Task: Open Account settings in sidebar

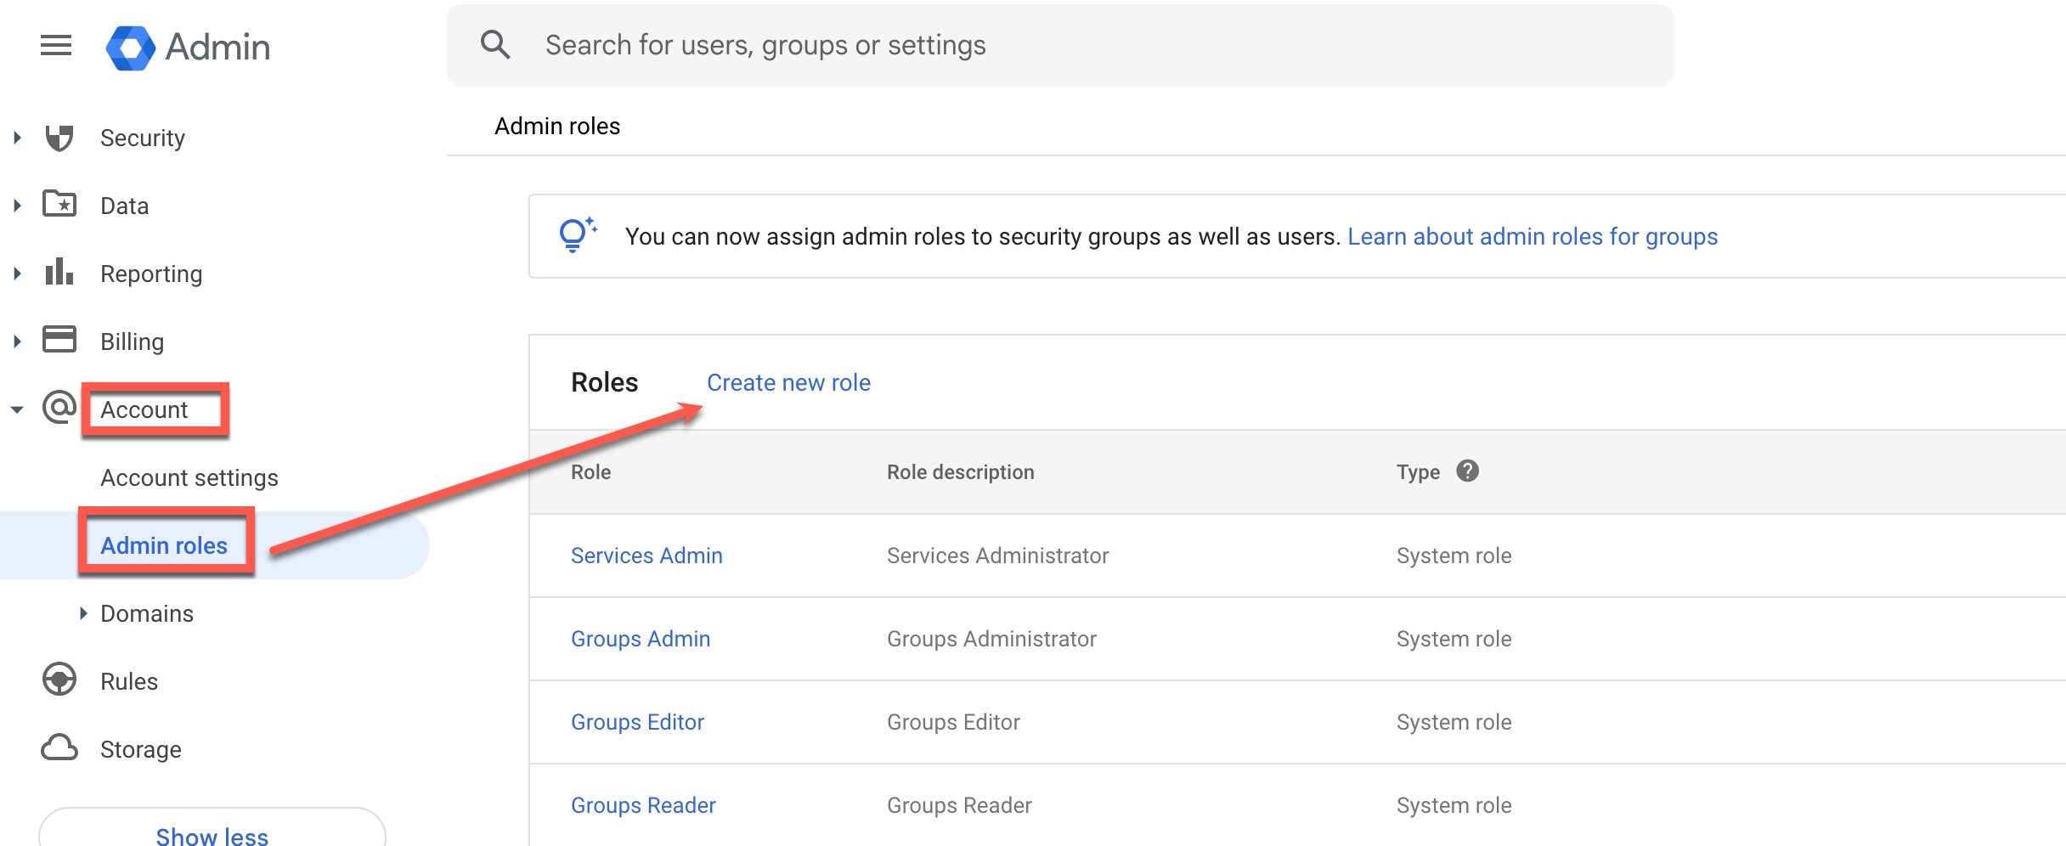Action: (189, 477)
